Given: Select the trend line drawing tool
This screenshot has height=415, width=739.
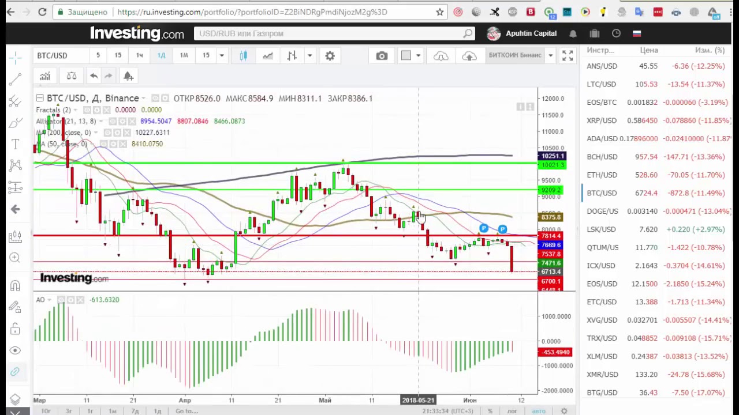Looking at the screenshot, I should coord(16,78).
